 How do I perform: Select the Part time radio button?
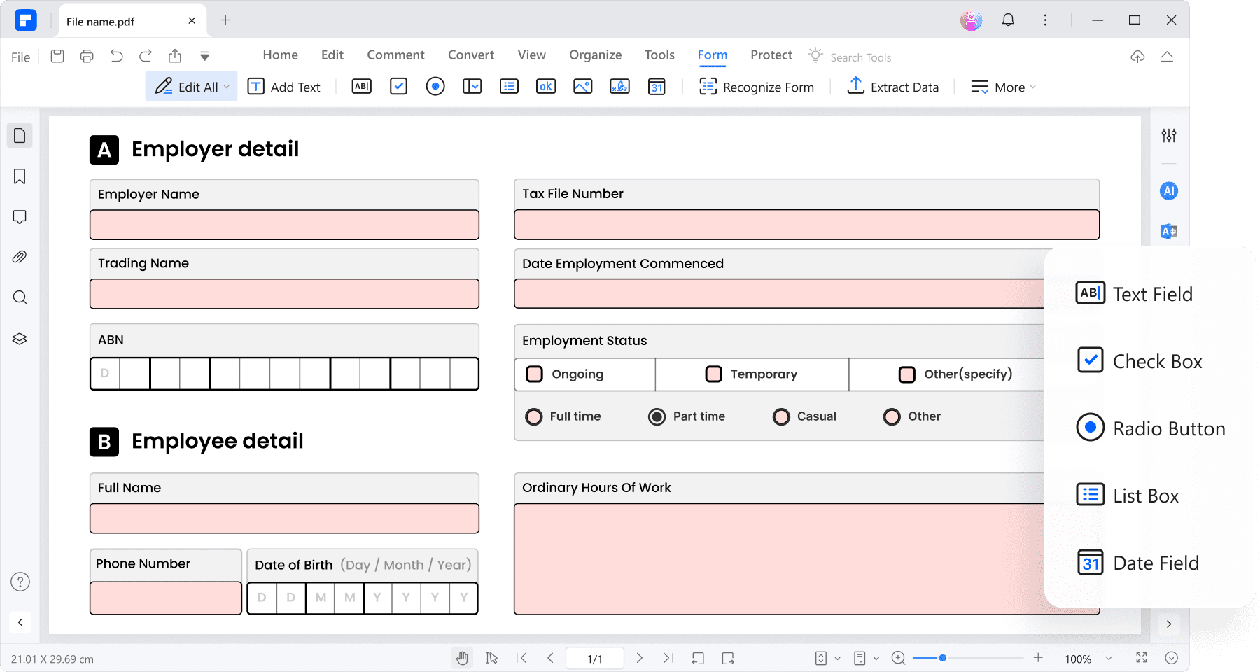tap(657, 416)
